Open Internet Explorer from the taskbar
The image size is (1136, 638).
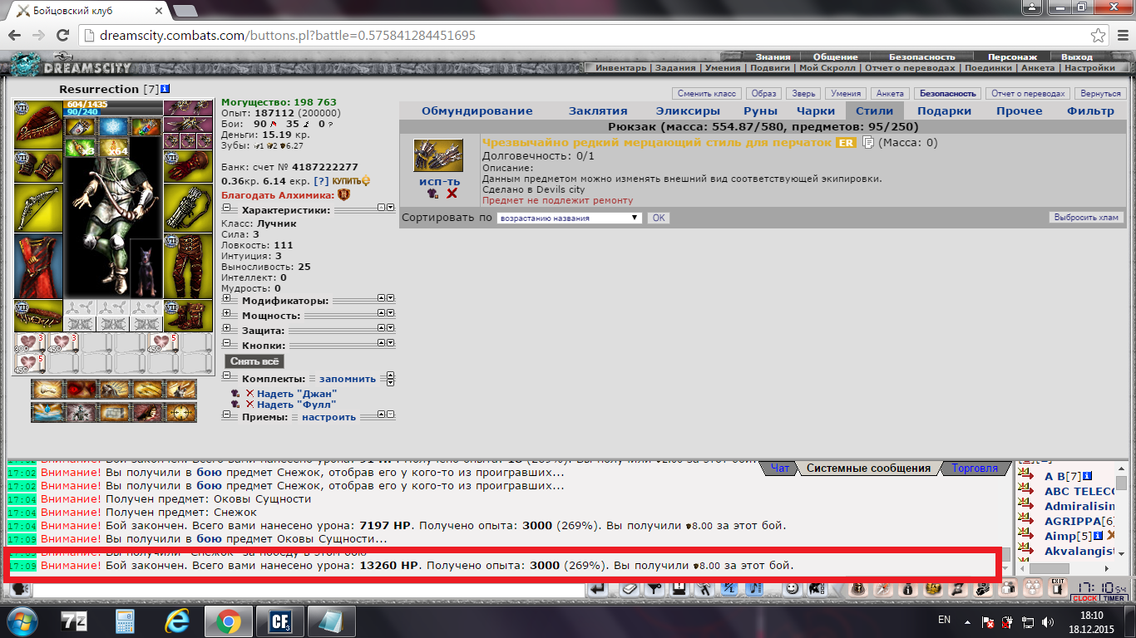(176, 621)
